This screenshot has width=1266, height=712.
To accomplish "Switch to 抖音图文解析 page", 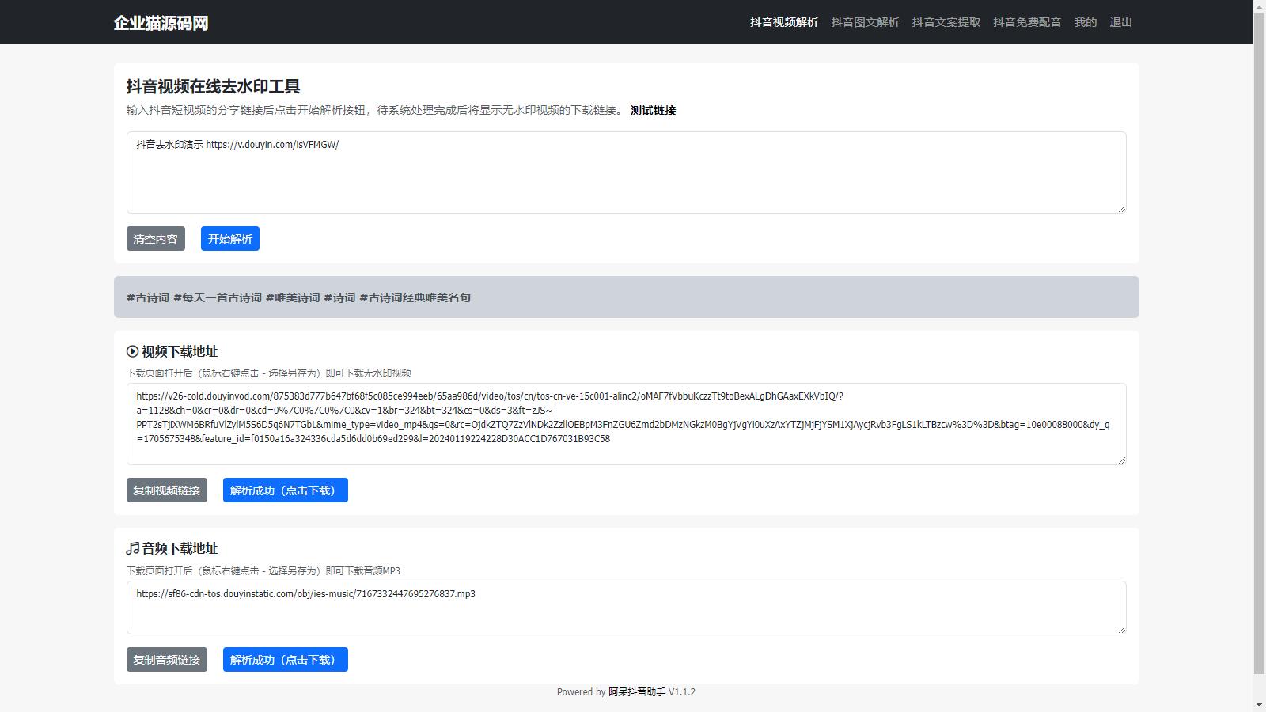I will (x=865, y=22).
